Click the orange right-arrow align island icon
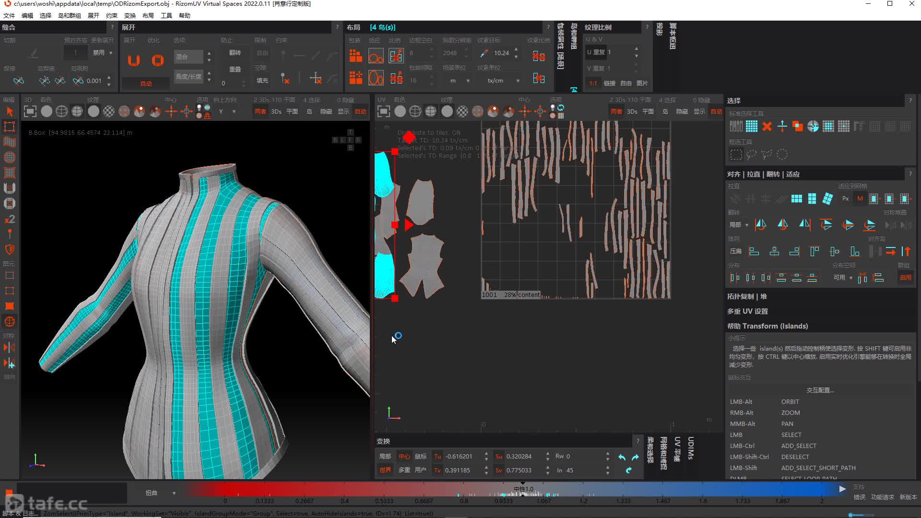The image size is (921, 518). click(891, 251)
